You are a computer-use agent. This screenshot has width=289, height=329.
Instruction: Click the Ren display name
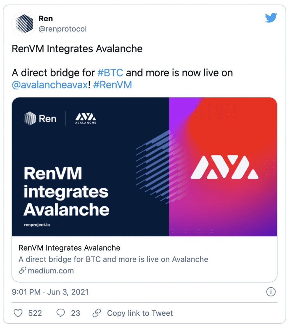46,18
